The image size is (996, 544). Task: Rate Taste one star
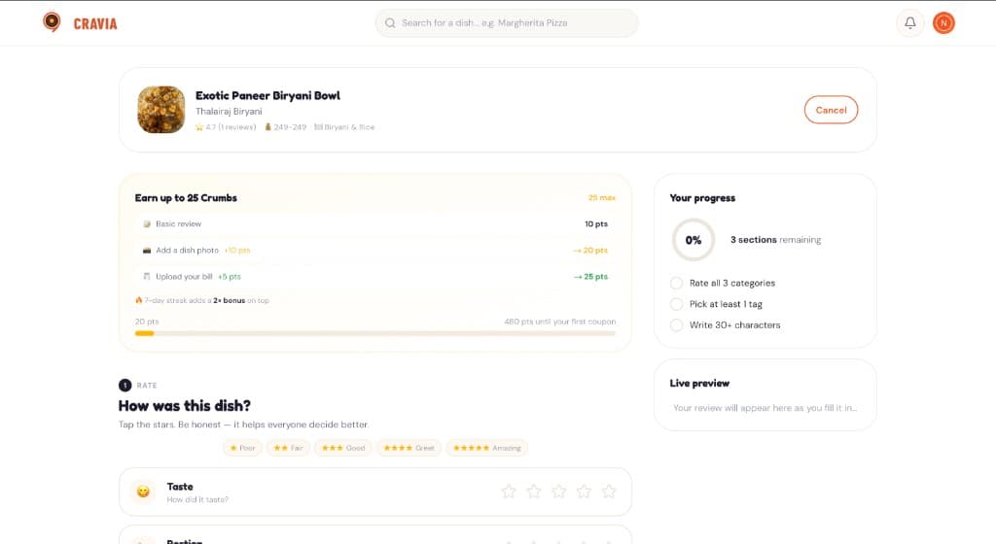click(x=508, y=492)
